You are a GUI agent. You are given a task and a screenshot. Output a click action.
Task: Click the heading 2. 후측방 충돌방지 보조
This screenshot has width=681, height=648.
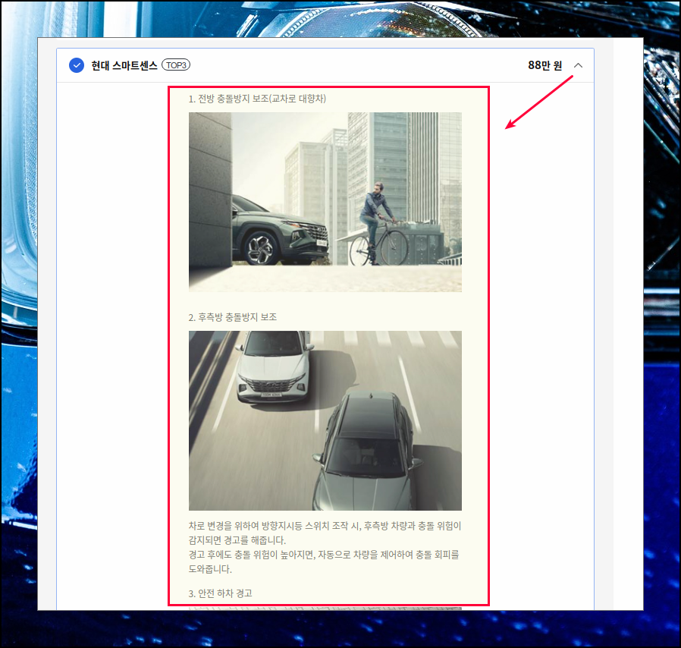tap(232, 317)
